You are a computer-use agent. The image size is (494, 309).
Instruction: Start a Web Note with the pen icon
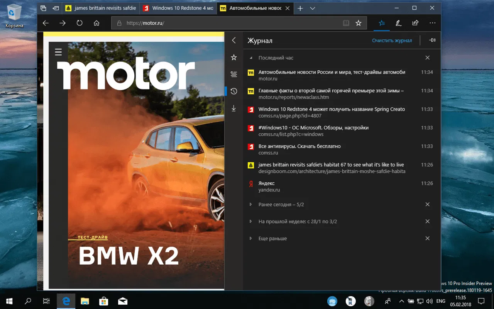coord(398,23)
